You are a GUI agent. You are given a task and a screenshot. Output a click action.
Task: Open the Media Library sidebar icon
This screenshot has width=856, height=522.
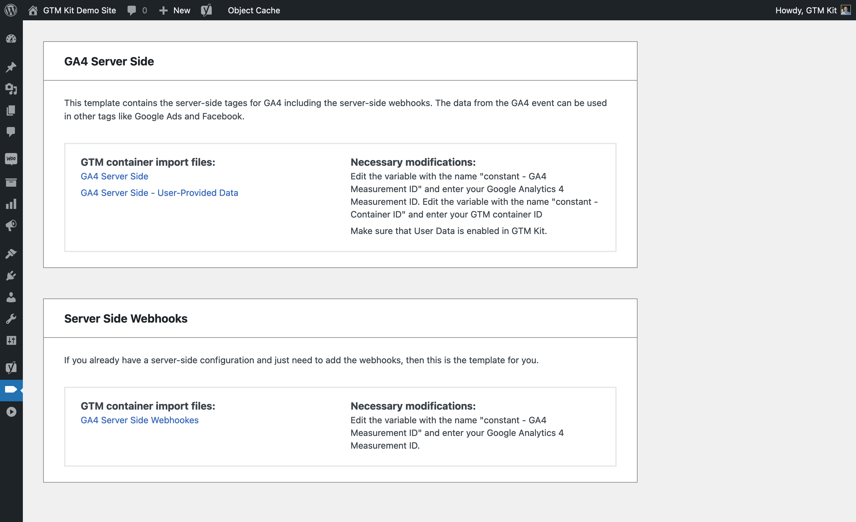(x=11, y=89)
